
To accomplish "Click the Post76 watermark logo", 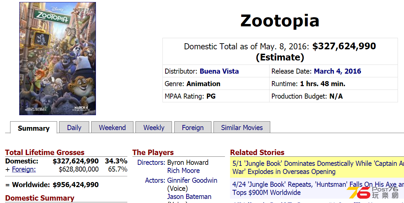I will 373,193.
